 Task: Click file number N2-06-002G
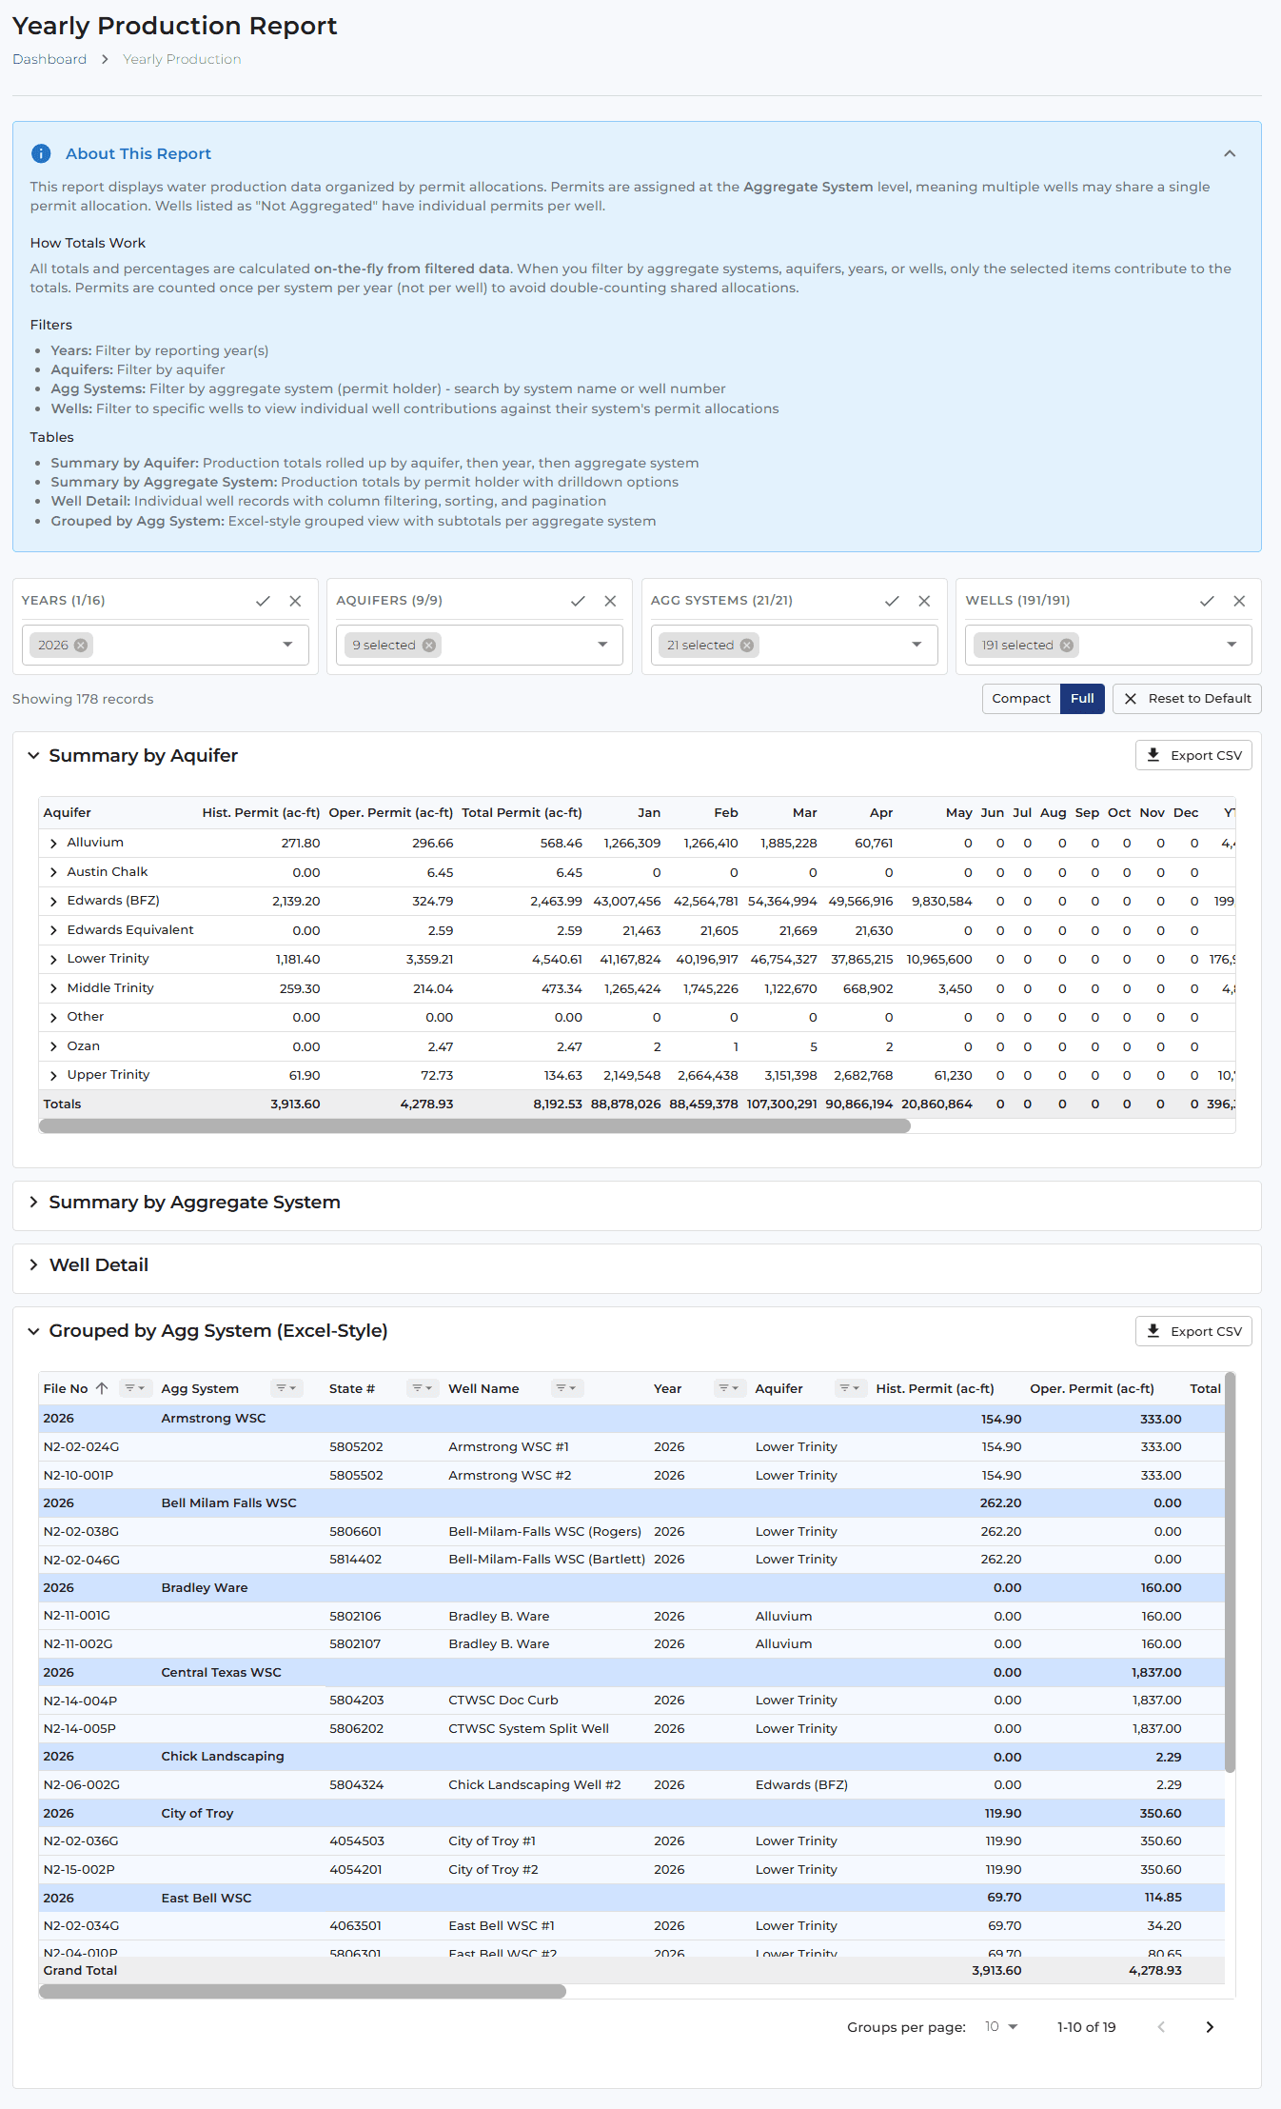(x=82, y=1785)
